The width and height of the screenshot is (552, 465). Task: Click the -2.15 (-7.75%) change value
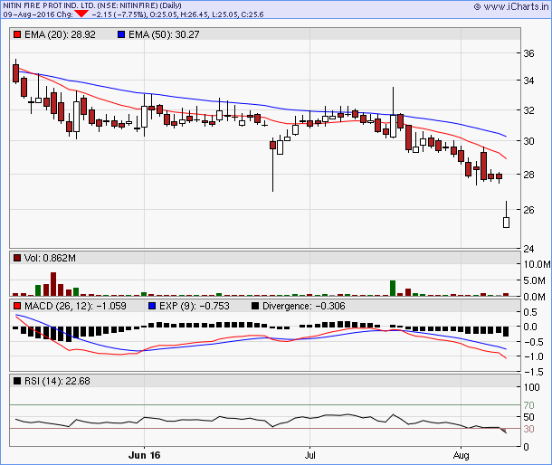[119, 14]
